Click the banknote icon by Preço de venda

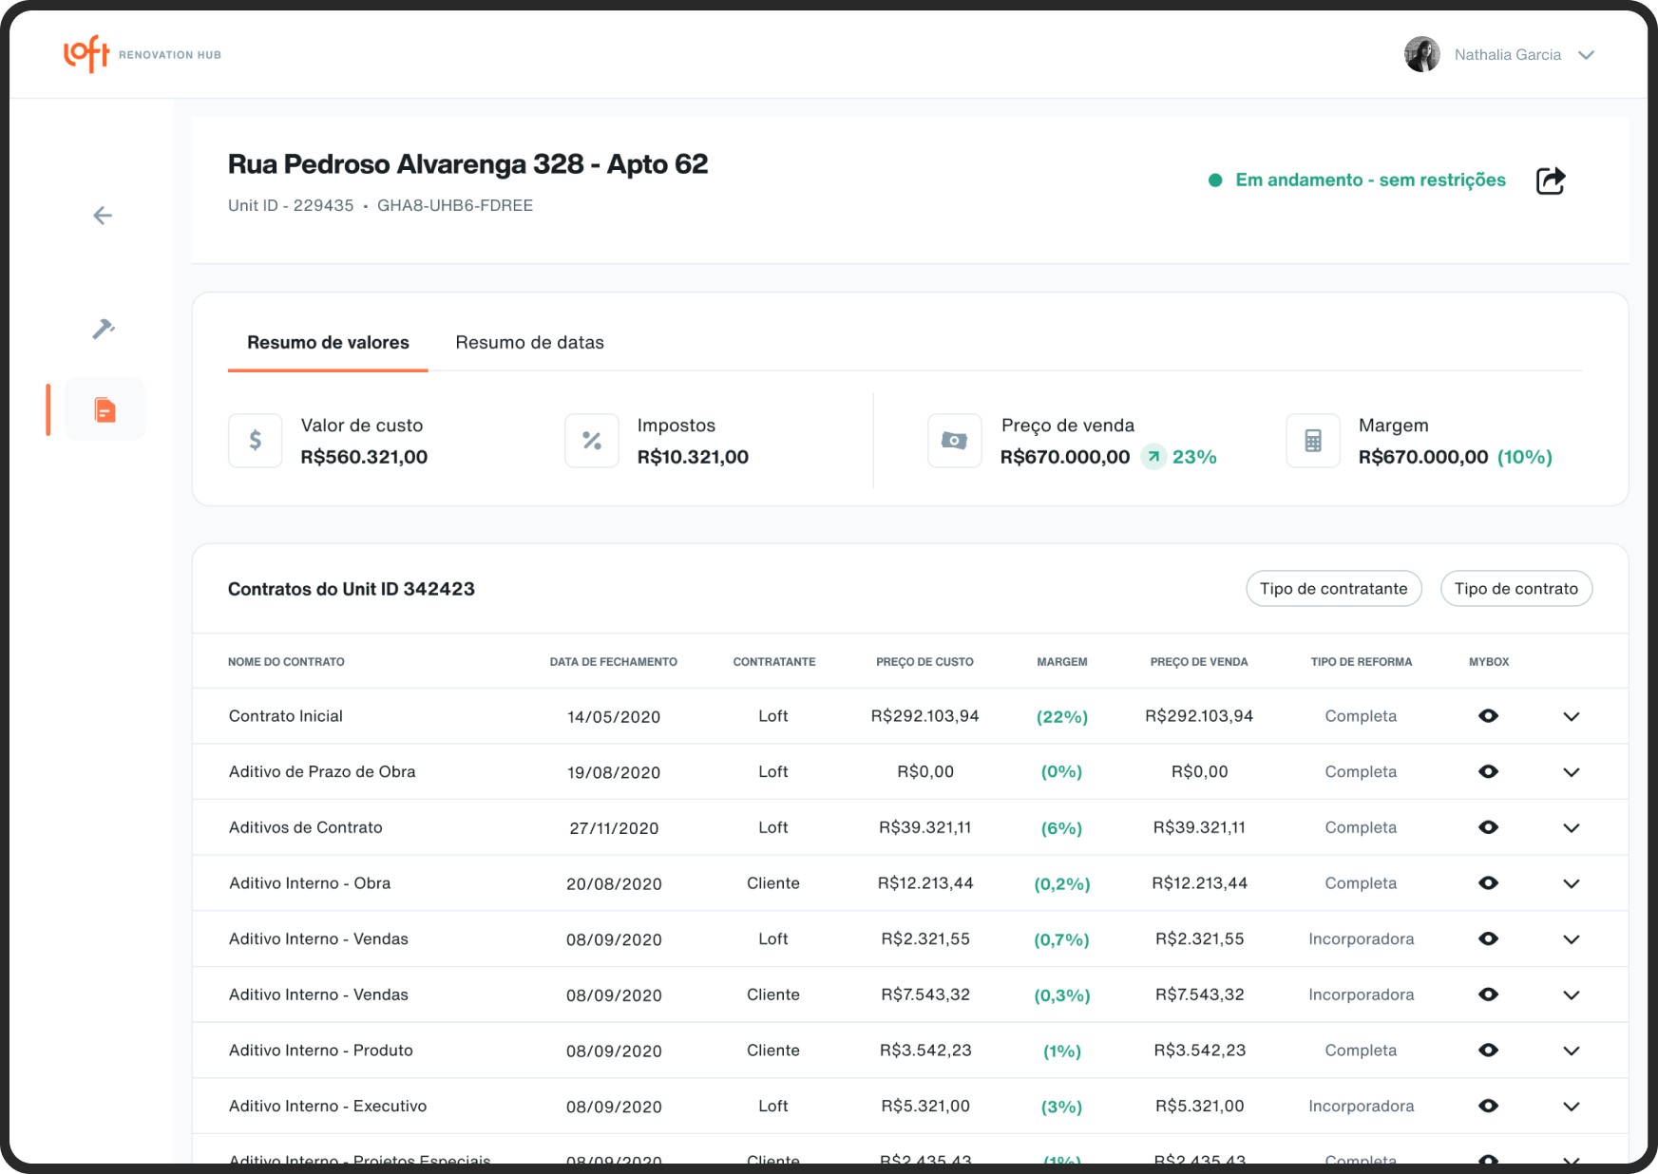coord(955,441)
